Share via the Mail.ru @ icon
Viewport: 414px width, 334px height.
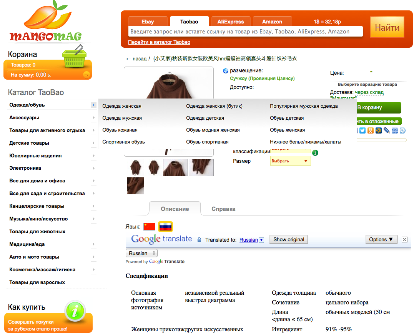click(379, 130)
